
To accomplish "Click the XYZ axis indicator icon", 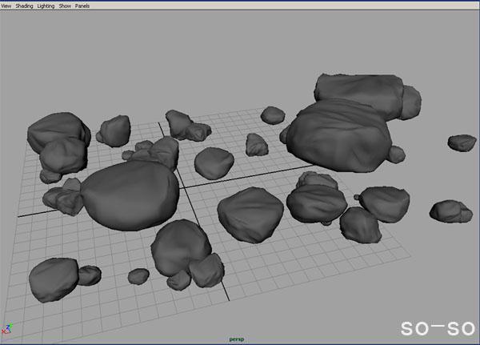I will point(8,329).
